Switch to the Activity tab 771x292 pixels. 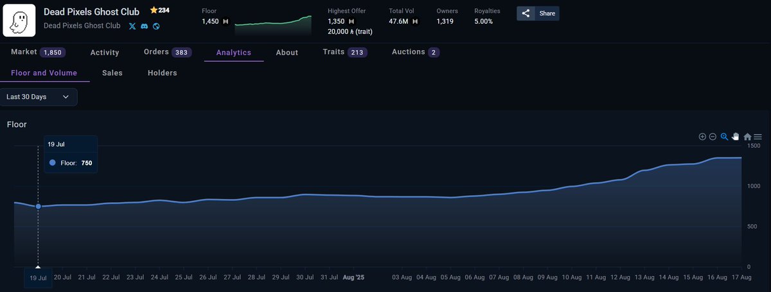pyautogui.click(x=105, y=53)
